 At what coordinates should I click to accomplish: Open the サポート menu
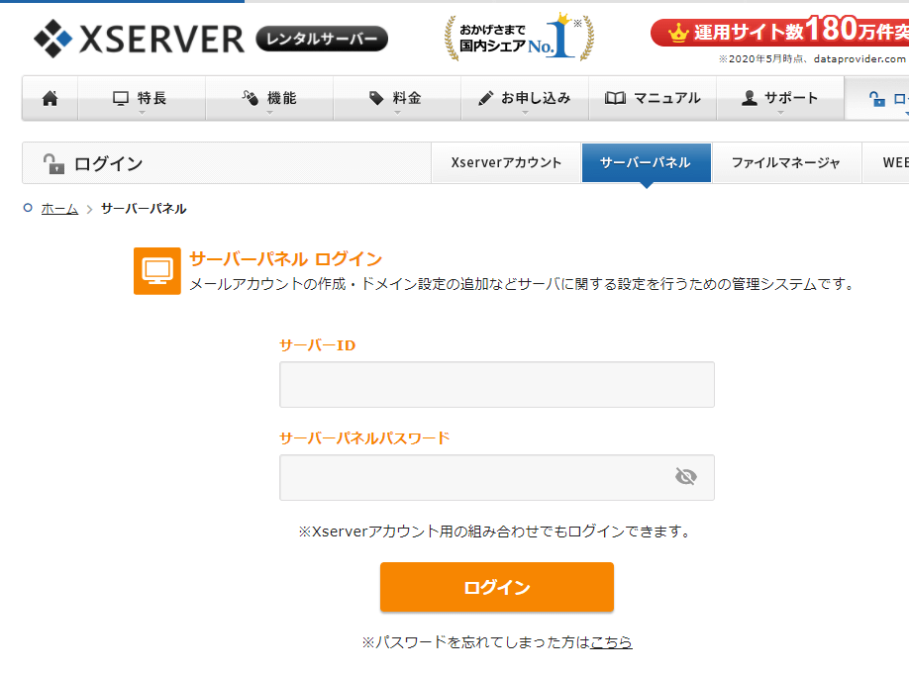780,98
